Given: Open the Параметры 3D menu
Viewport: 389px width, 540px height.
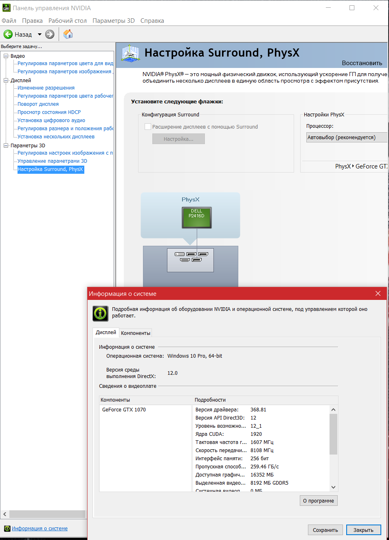Looking at the screenshot, I should click(114, 21).
